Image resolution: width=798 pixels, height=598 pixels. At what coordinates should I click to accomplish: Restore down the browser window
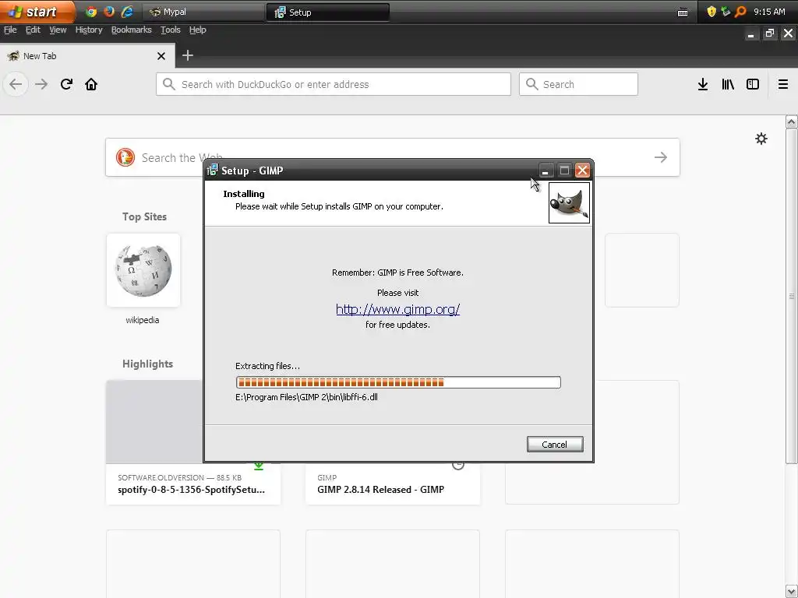tap(769, 33)
